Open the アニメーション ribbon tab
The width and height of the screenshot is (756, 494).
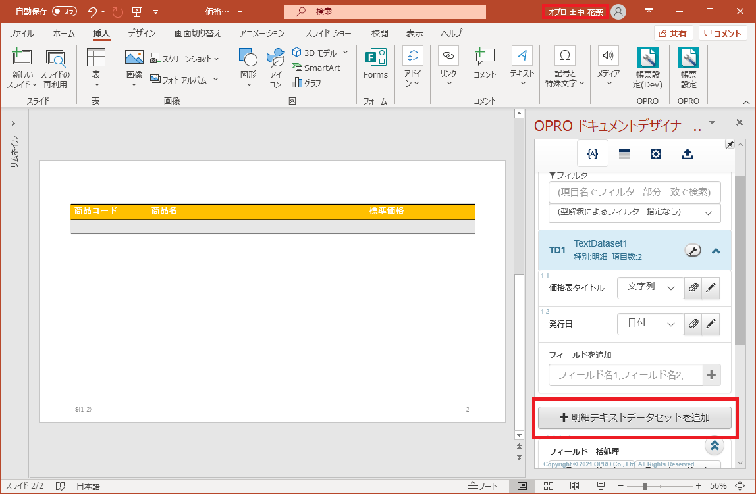(262, 33)
